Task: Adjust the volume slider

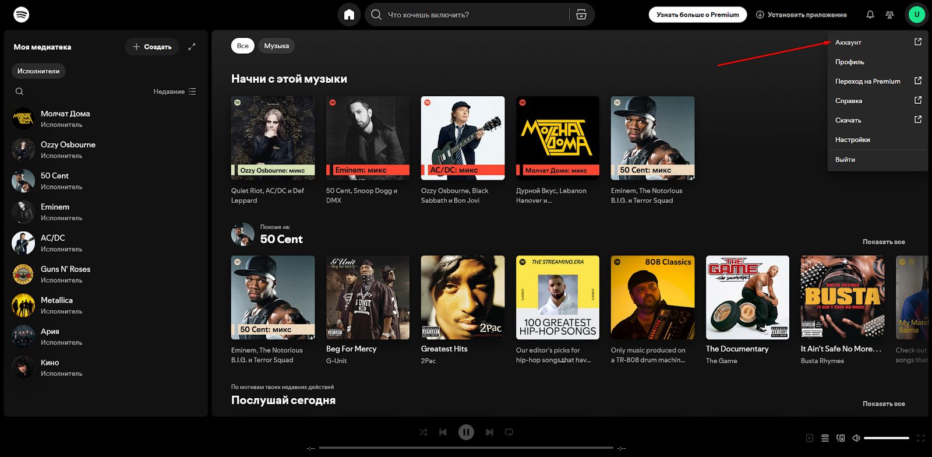Action: coord(886,438)
